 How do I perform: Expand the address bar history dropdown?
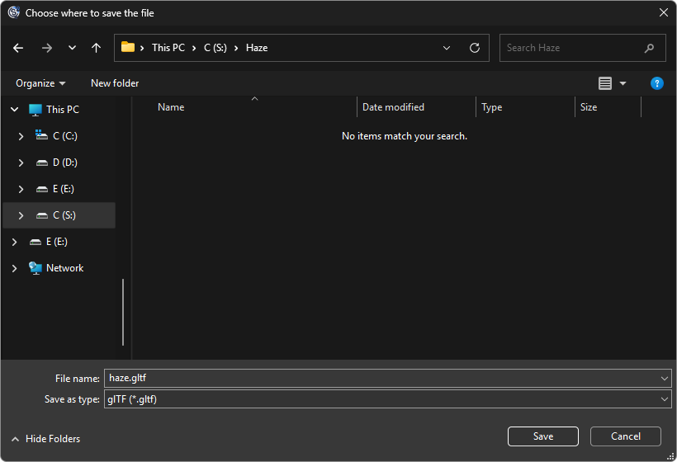click(x=447, y=48)
